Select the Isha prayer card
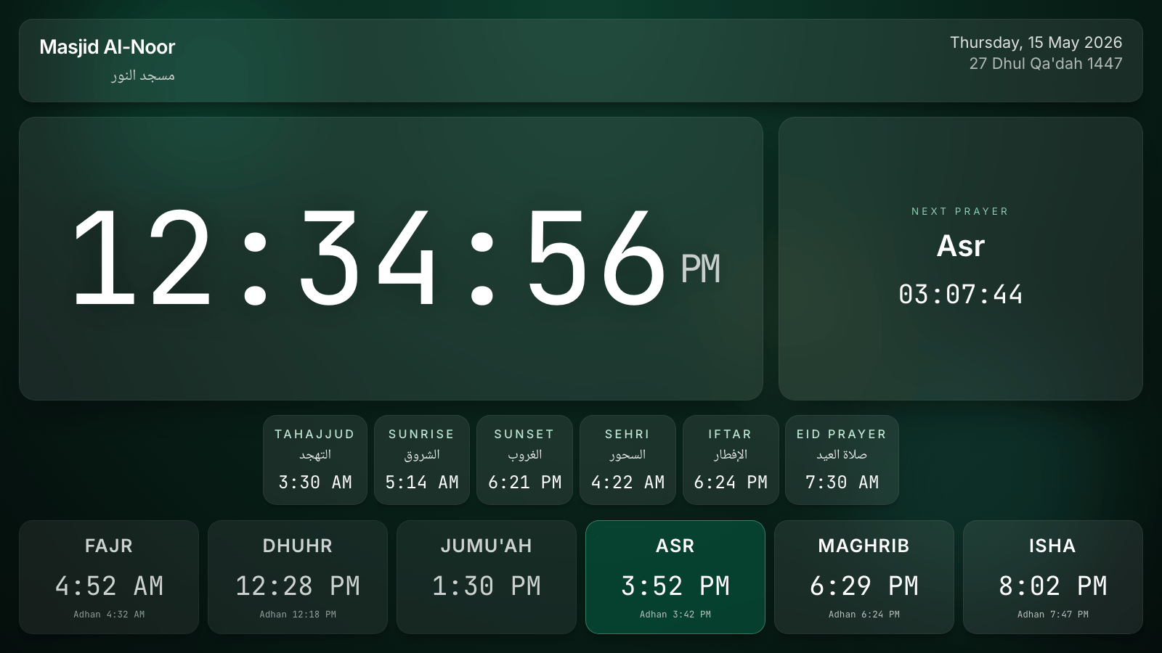 coord(1053,577)
